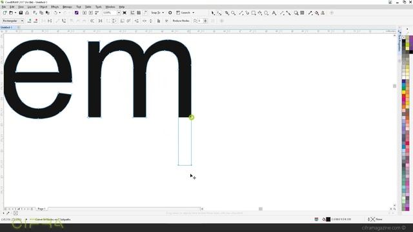The width and height of the screenshot is (413, 232).
Task: Toggle Show guidelines button
Action: 145,13
